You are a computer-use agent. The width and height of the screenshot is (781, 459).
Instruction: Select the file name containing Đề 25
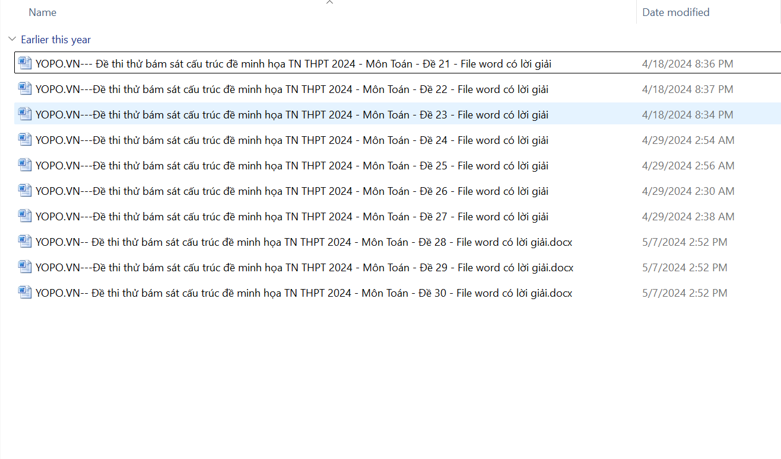point(292,166)
